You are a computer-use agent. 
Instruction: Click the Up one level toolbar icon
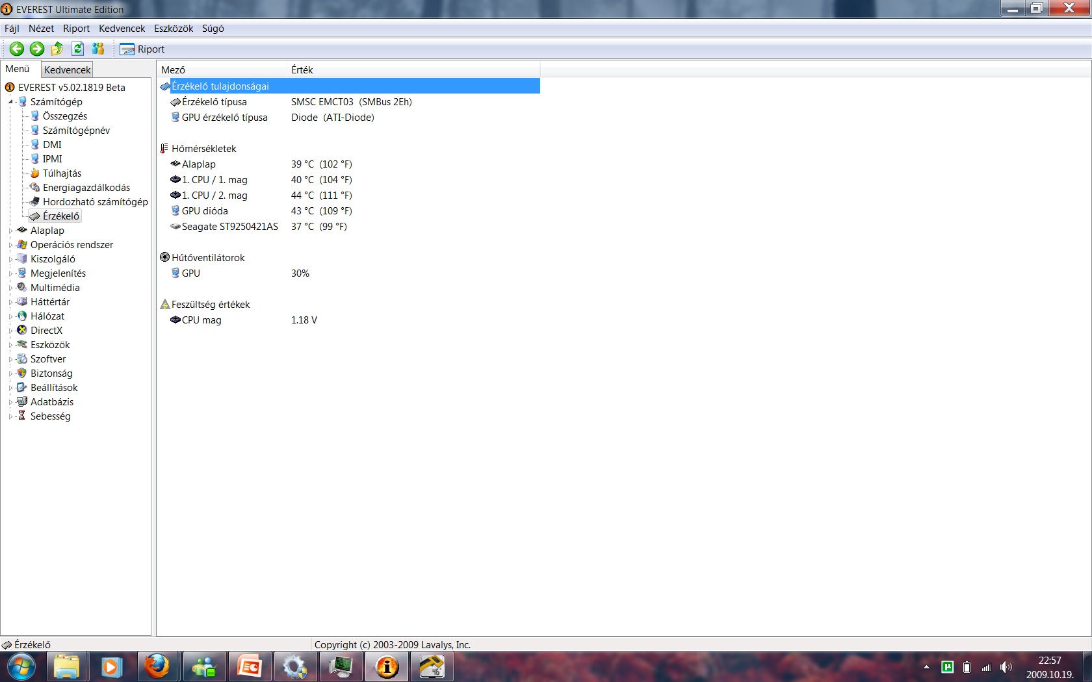[57, 49]
